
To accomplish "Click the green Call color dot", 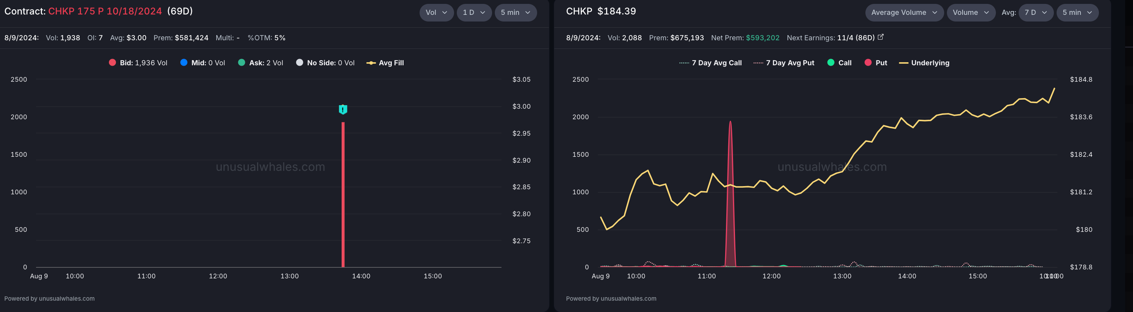I will (831, 63).
